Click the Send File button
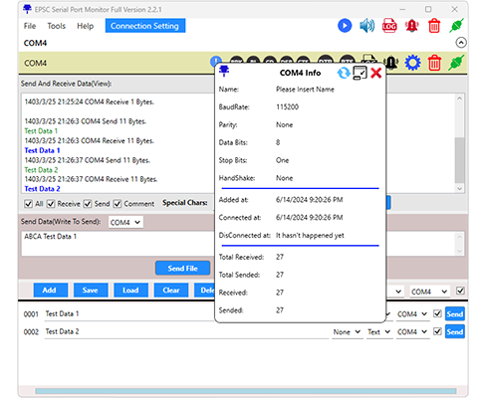 coord(182,268)
